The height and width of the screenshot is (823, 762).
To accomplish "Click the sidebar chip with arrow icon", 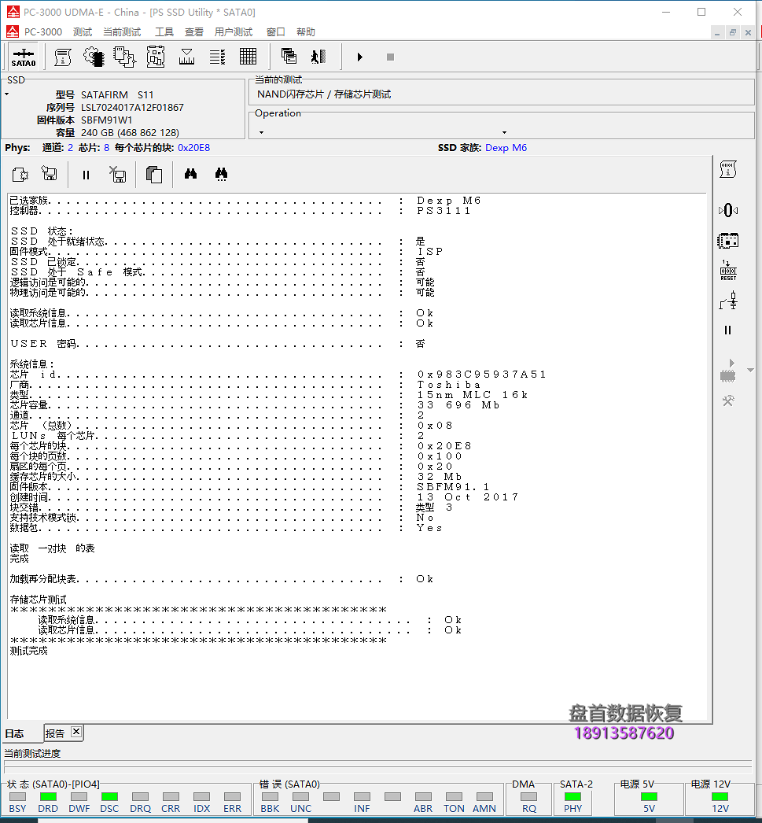I will (728, 370).
